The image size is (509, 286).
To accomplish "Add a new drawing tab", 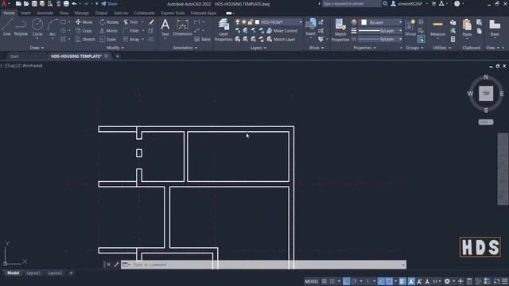I will point(118,56).
